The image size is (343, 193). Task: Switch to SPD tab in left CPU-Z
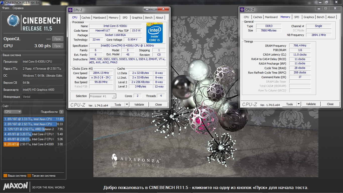[125, 18]
